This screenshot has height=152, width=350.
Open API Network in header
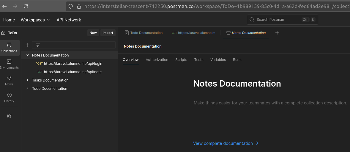coord(69,20)
